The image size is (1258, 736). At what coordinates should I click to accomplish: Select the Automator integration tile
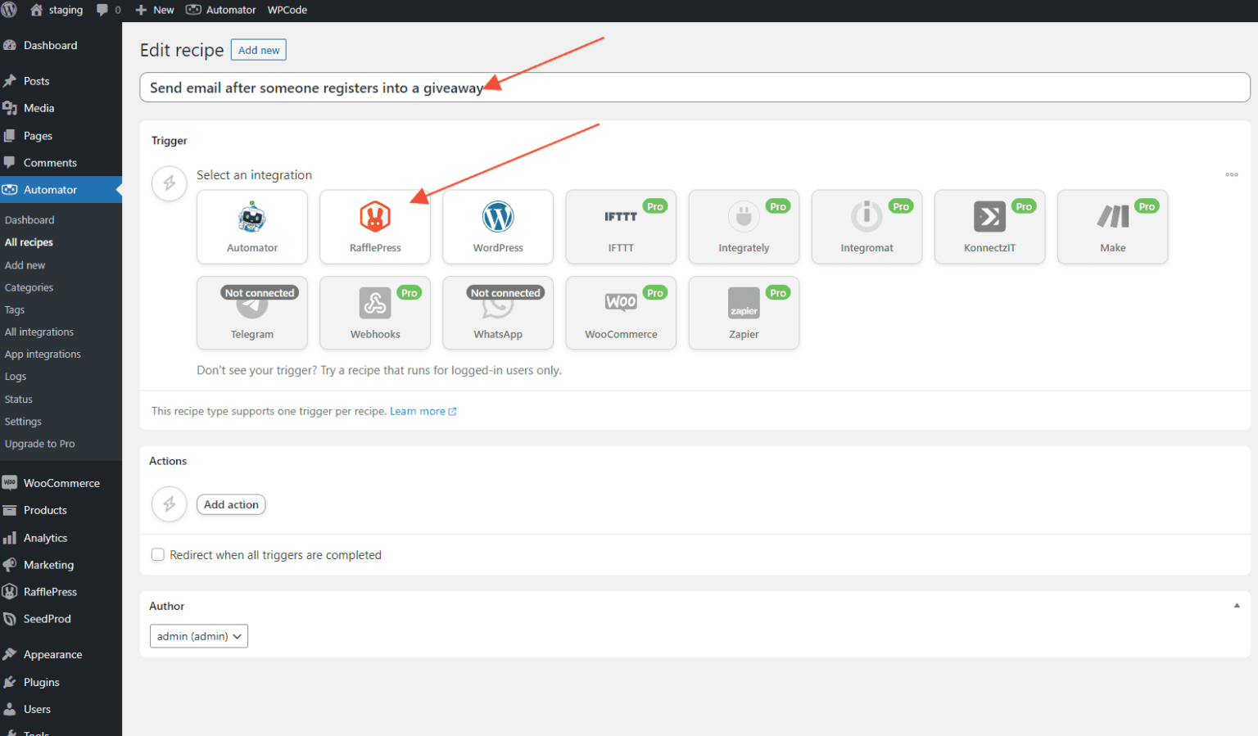(x=251, y=227)
